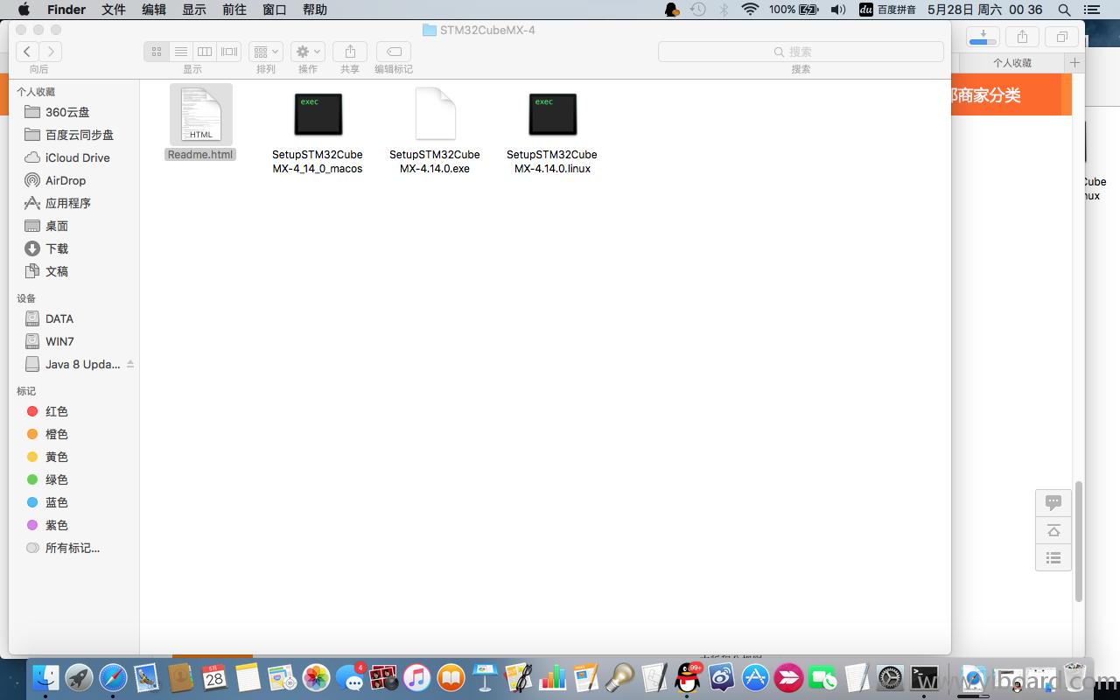
Task: Select the SetupSTM32CubeMX-4.14.0.linux executable
Action: (552, 115)
